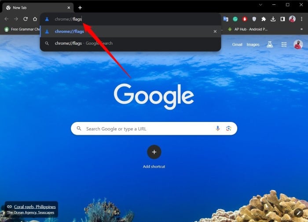Open the Google Translate extension icon

click(226, 19)
